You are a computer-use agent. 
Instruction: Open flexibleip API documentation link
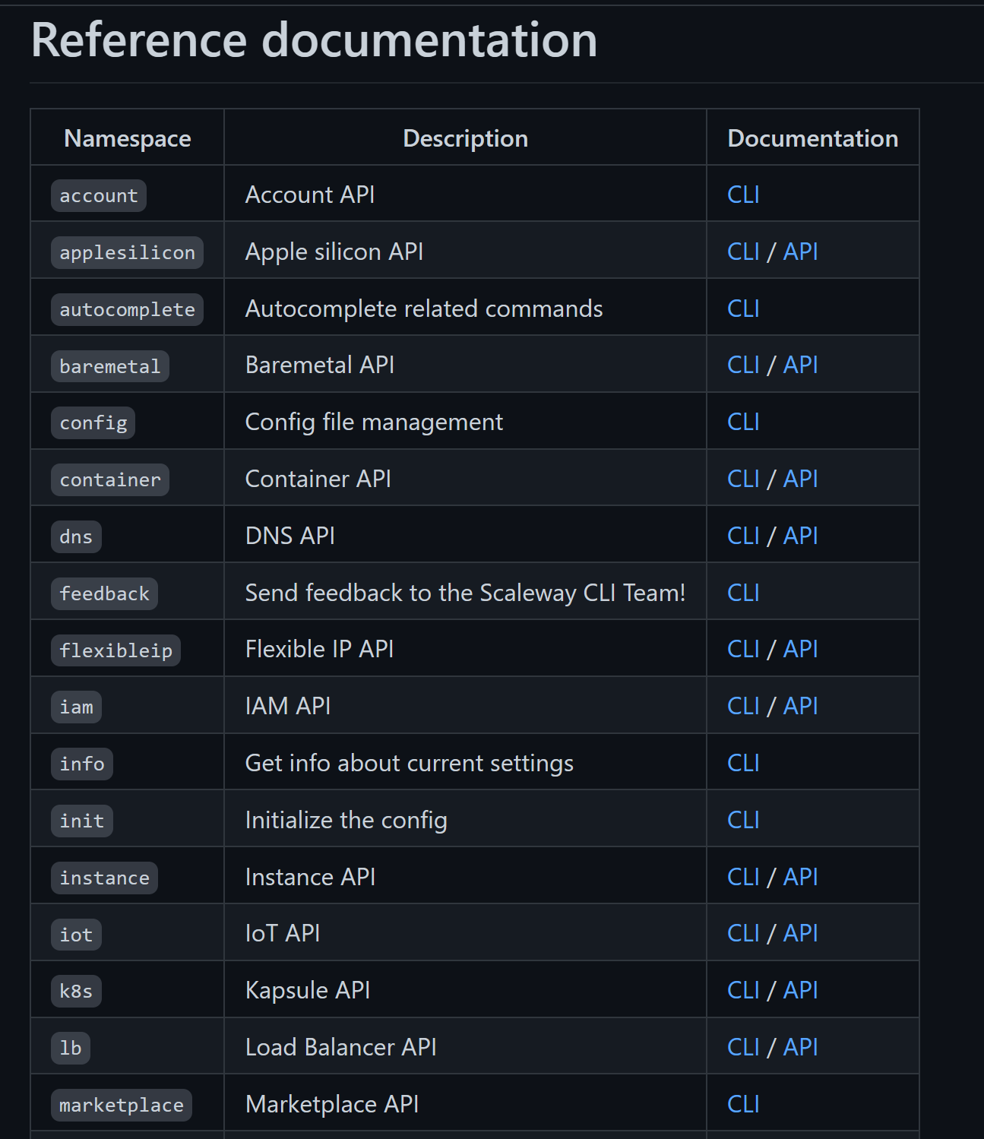(x=800, y=649)
